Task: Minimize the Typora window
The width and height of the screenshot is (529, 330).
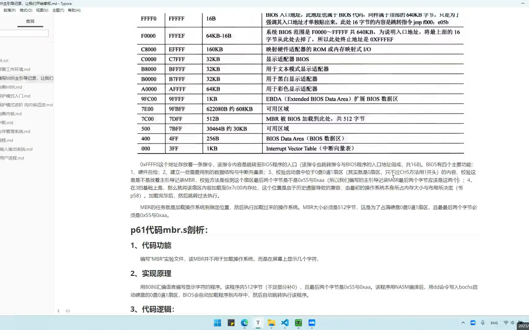Action: point(523,3)
